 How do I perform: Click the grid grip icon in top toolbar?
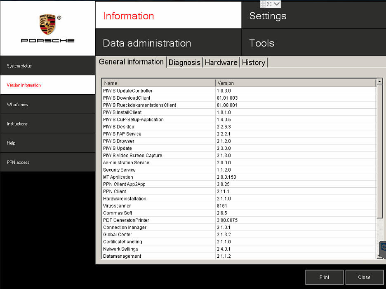tap(263, 4)
